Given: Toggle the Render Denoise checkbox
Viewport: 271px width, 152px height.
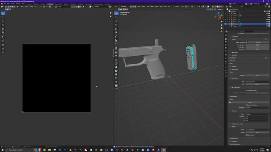Looking at the screenshot, I should click(232, 52).
